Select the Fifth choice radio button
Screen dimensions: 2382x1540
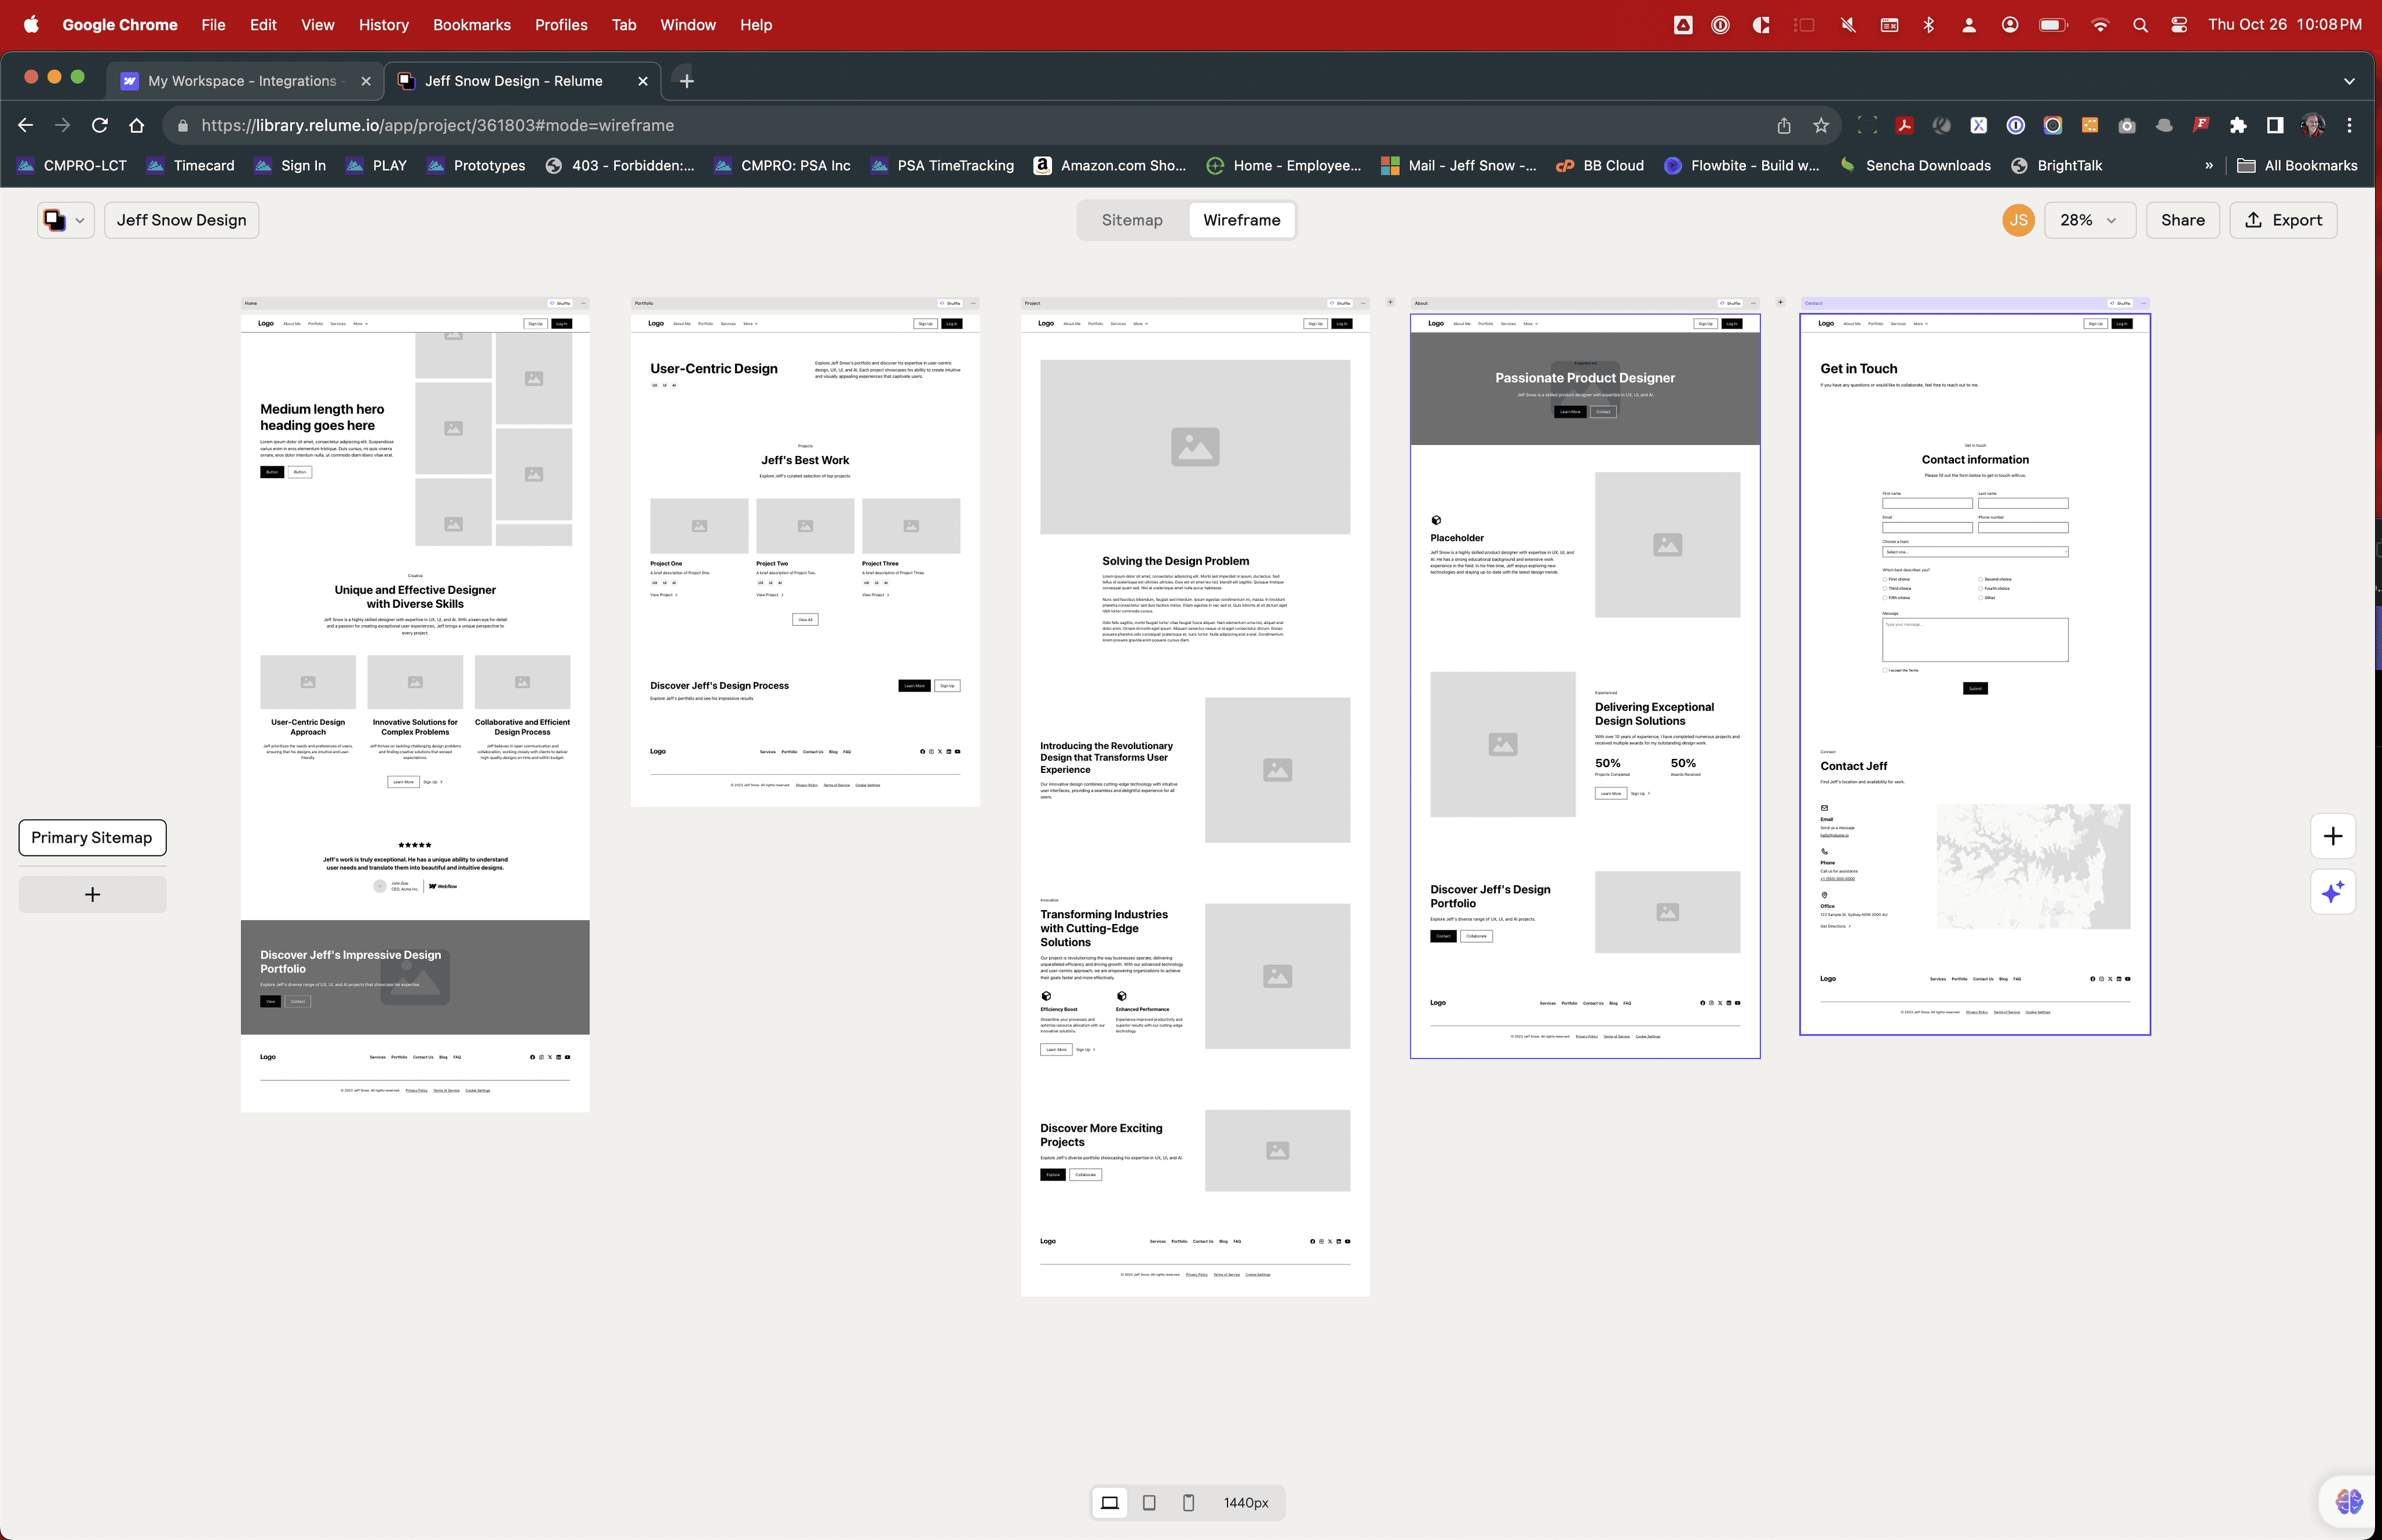coord(1885,598)
